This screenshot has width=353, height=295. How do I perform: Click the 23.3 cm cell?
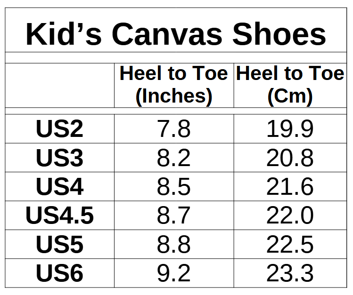pyautogui.click(x=290, y=273)
